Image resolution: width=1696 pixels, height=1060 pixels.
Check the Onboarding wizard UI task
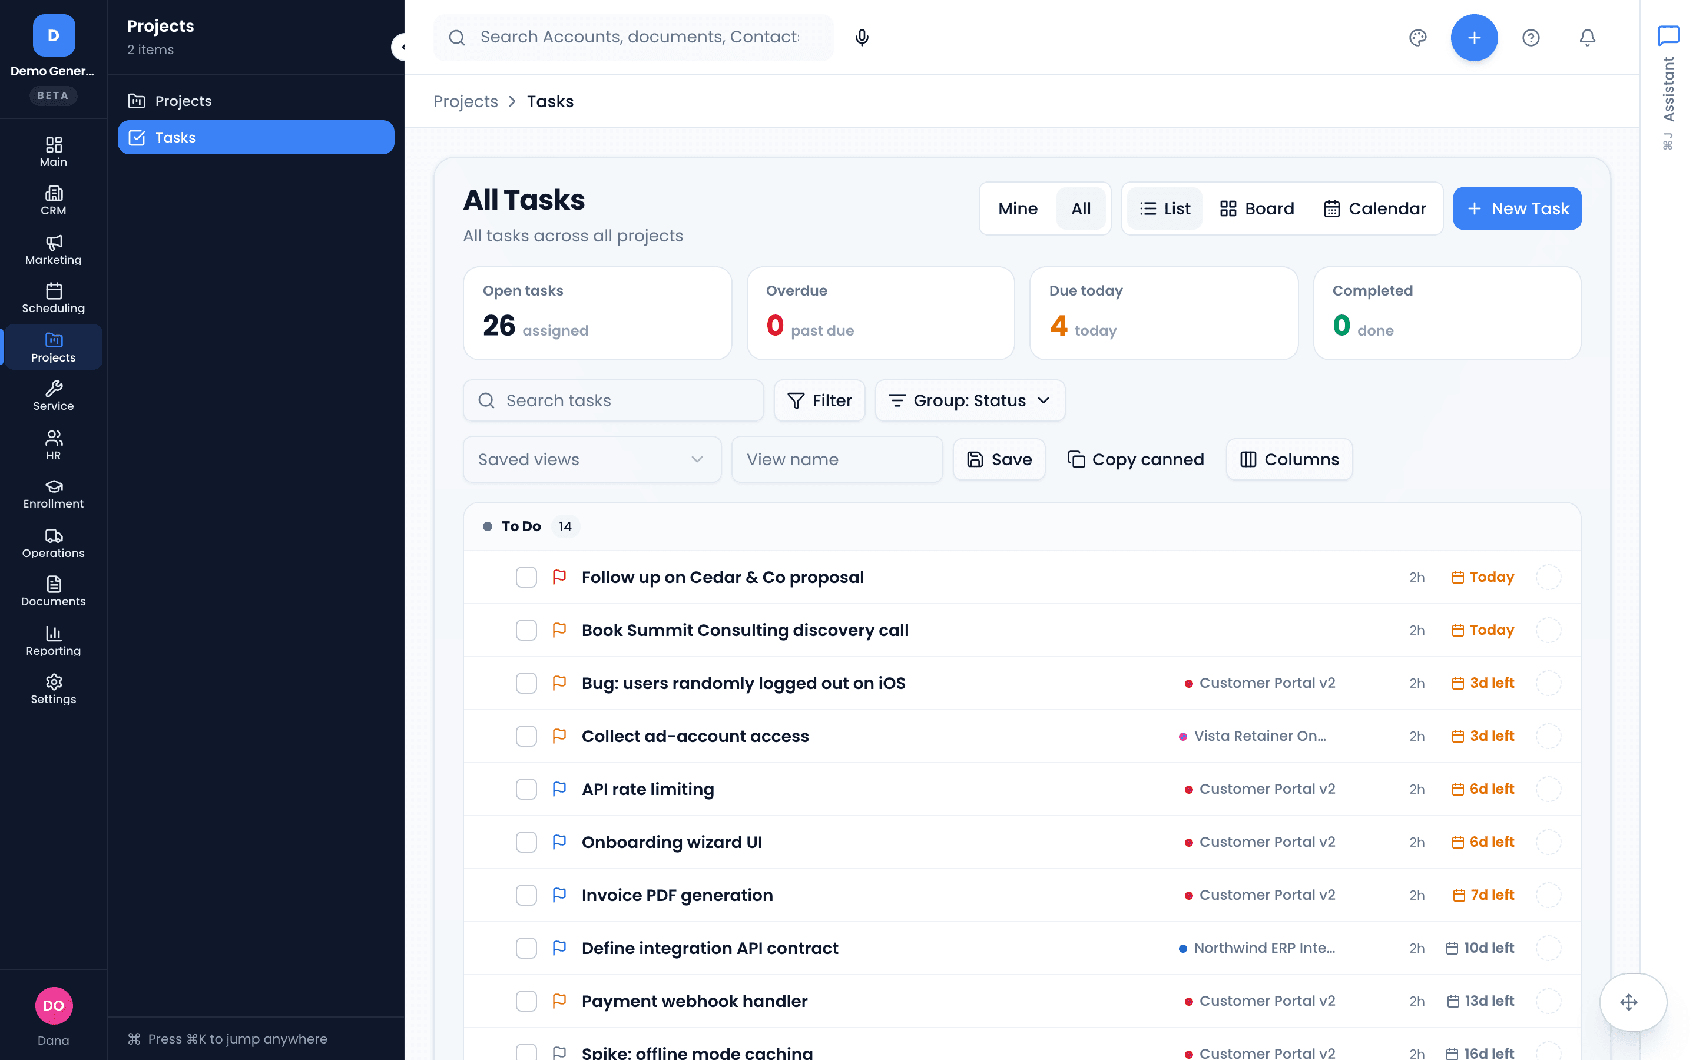526,842
